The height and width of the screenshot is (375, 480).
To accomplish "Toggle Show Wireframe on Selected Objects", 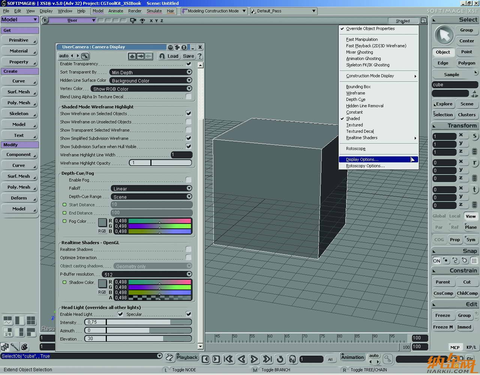I will pyautogui.click(x=189, y=113).
